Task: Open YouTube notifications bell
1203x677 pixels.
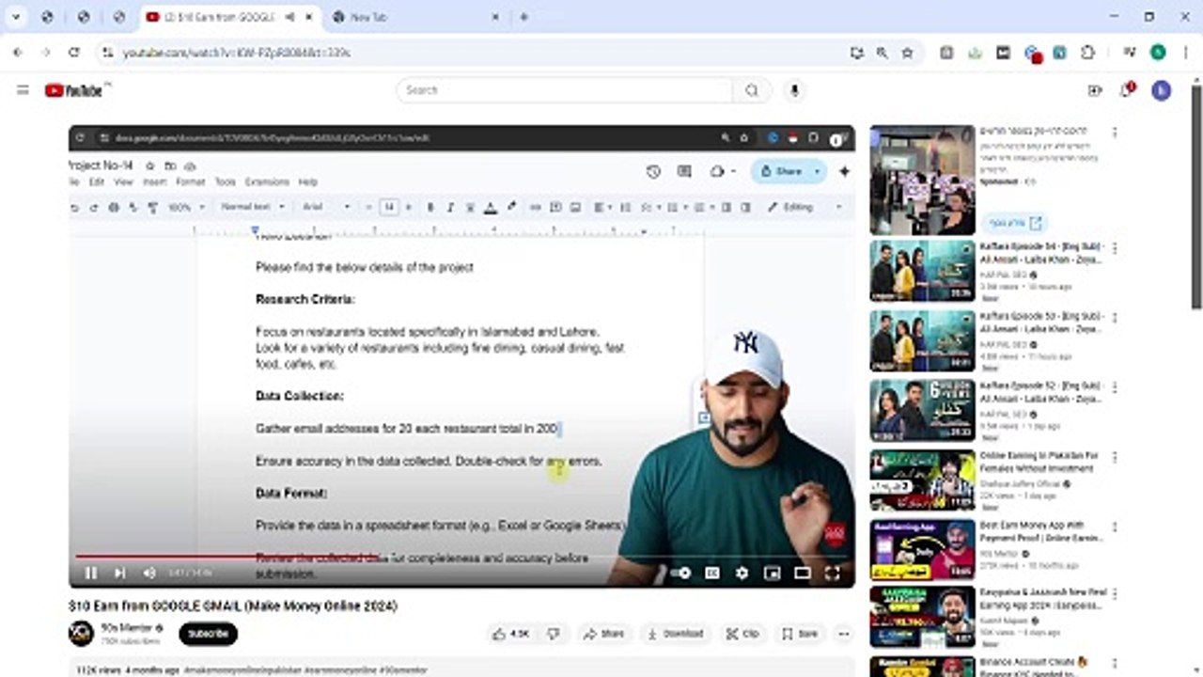Action: click(x=1127, y=90)
